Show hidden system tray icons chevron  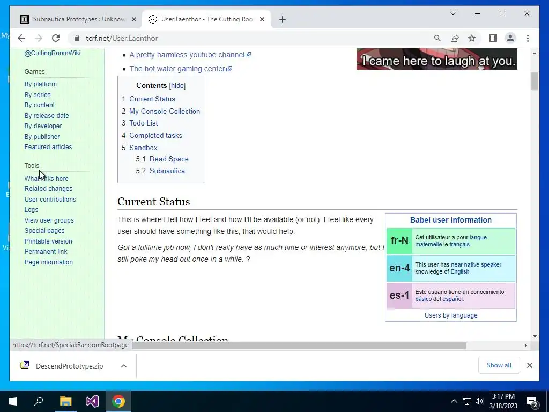click(454, 401)
